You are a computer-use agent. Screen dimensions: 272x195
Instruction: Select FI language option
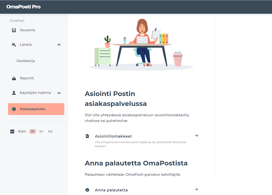(33, 131)
